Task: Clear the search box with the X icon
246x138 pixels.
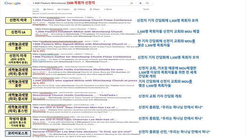Action: pos(131,3)
